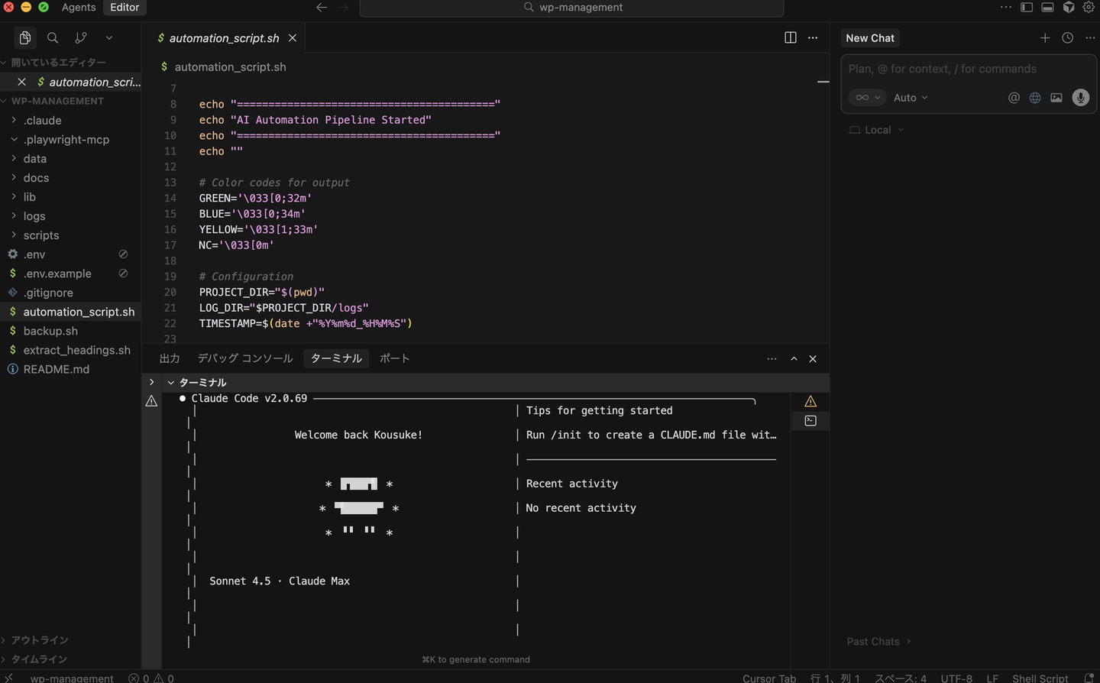Screen dimensions: 1100x683
Task: Click the split editor icon
Action: click(791, 37)
